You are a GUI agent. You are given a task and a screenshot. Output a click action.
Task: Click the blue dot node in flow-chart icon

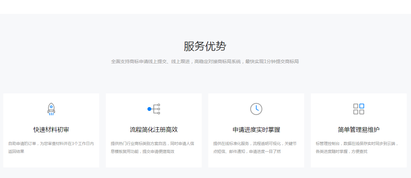(149, 109)
